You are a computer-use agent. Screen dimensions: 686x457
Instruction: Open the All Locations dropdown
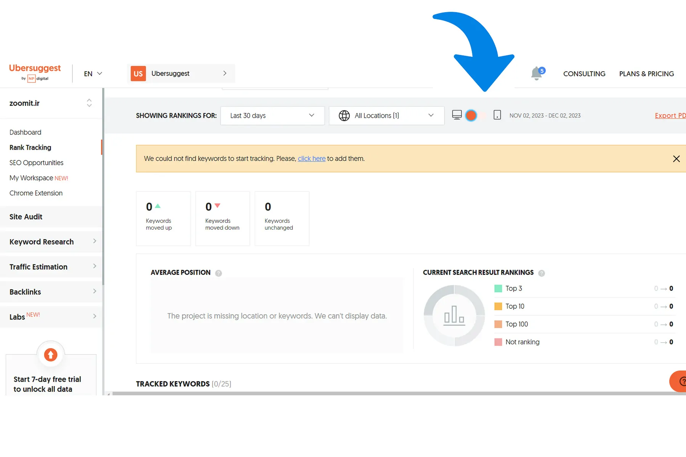[x=386, y=115]
